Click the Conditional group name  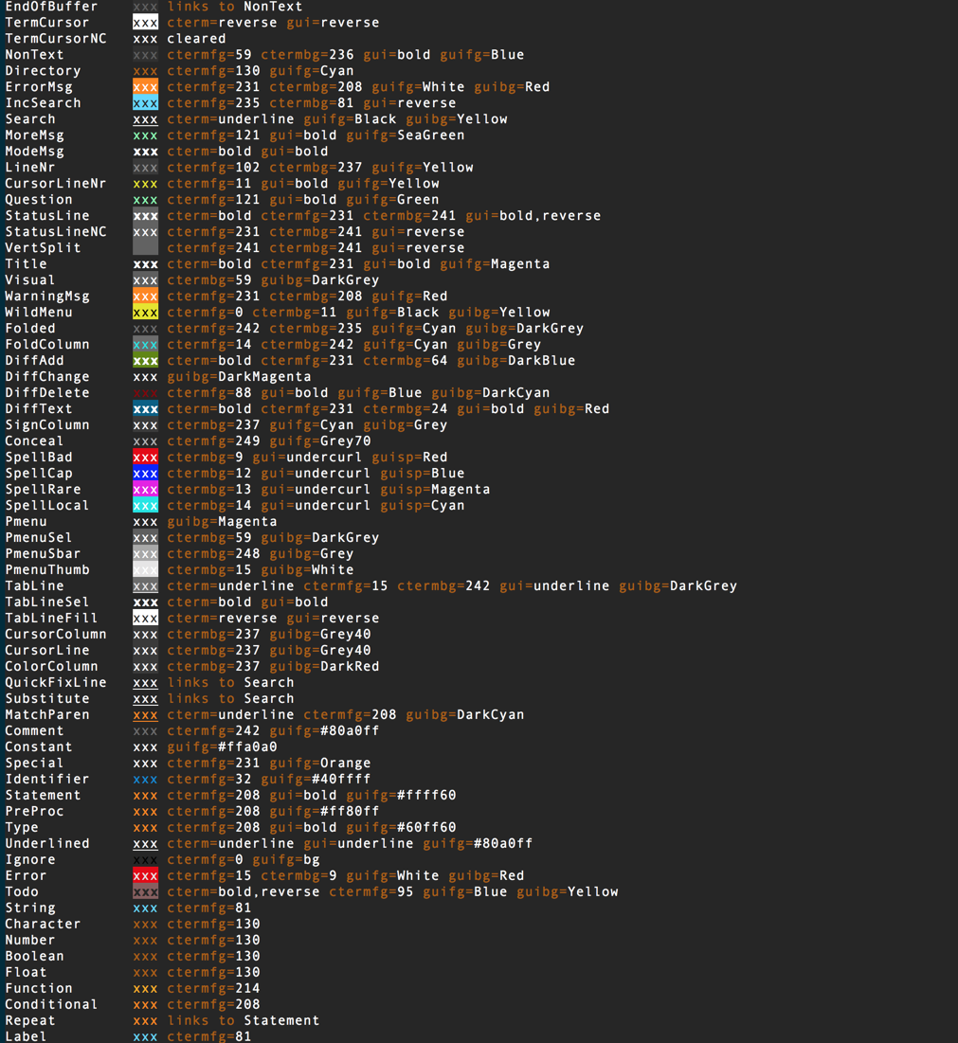[51, 1004]
